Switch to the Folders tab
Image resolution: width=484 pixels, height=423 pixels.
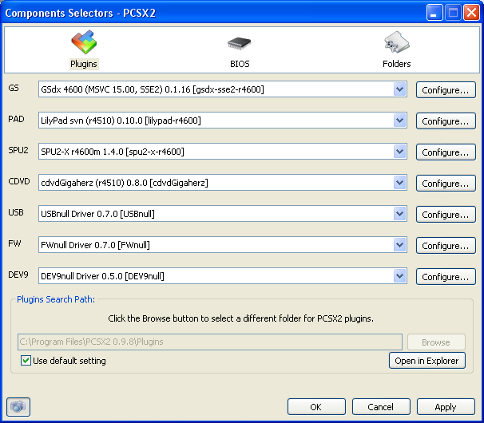[397, 49]
